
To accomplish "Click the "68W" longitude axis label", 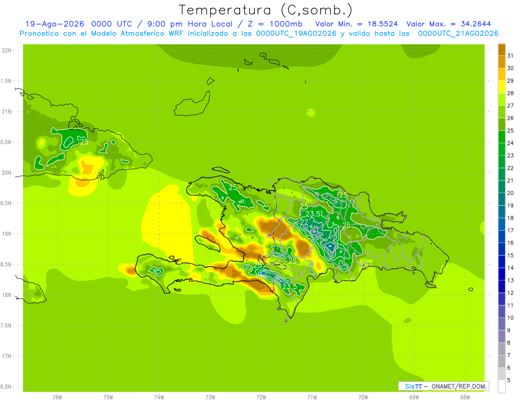I will click(x=465, y=397).
